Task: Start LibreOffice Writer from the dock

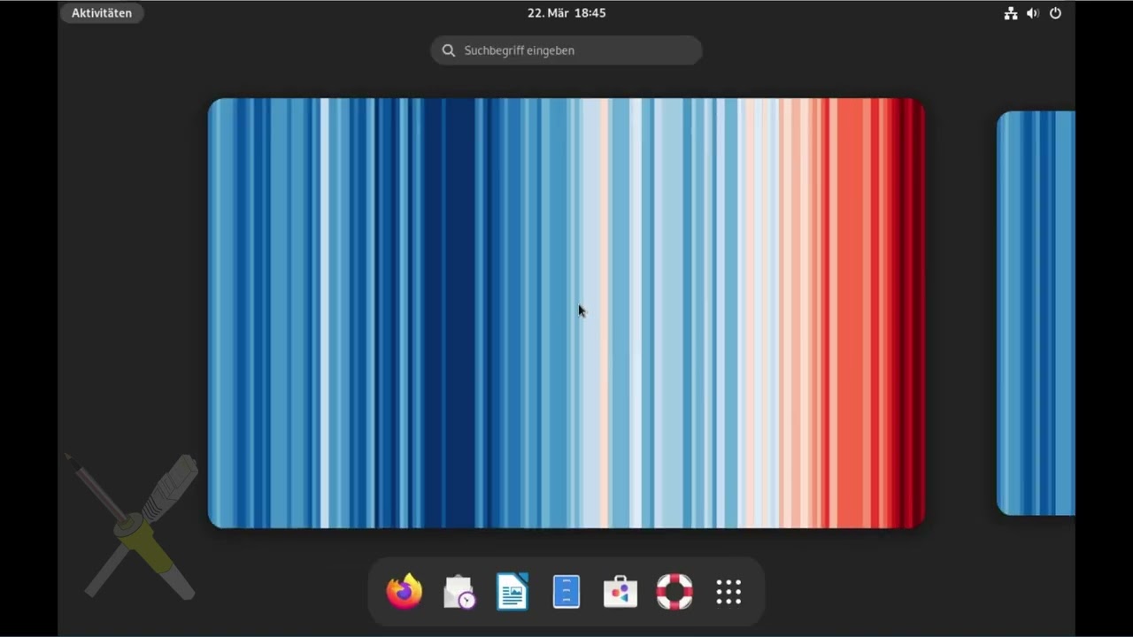Action: [x=513, y=592]
